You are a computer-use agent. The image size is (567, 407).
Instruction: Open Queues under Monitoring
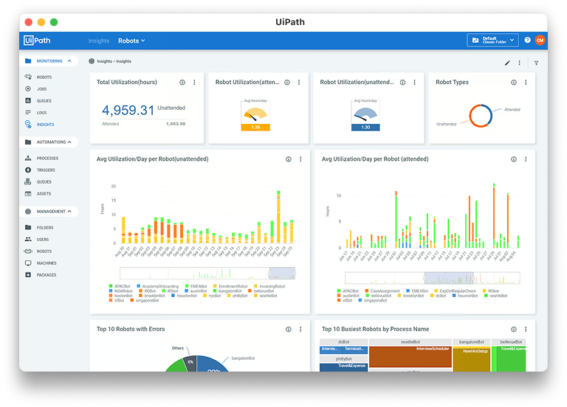point(44,101)
